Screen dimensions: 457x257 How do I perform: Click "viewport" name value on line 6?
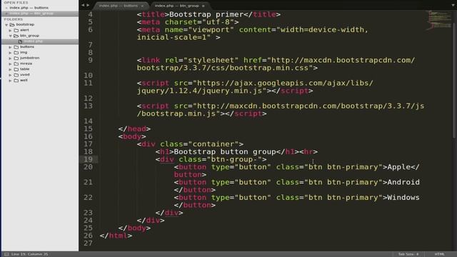point(211,30)
